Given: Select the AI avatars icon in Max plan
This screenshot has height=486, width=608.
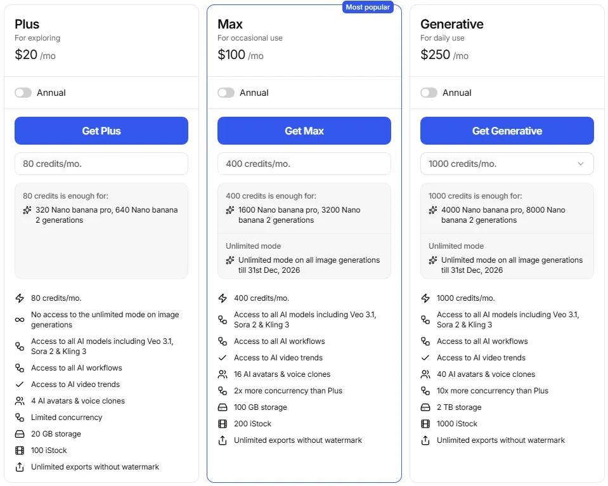Looking at the screenshot, I should pos(223,374).
